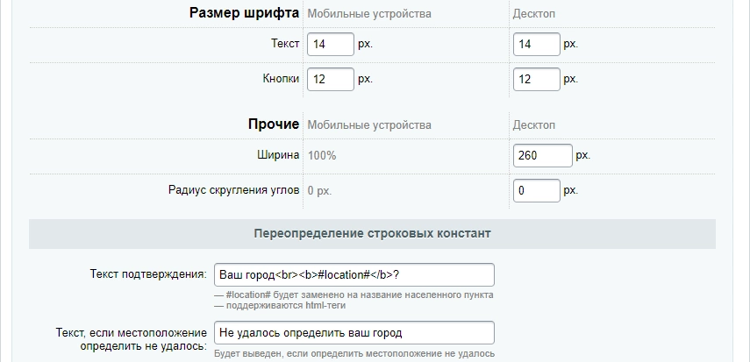Select the desktop Ширина field showing 260
This screenshot has height=362, width=750.
point(542,155)
